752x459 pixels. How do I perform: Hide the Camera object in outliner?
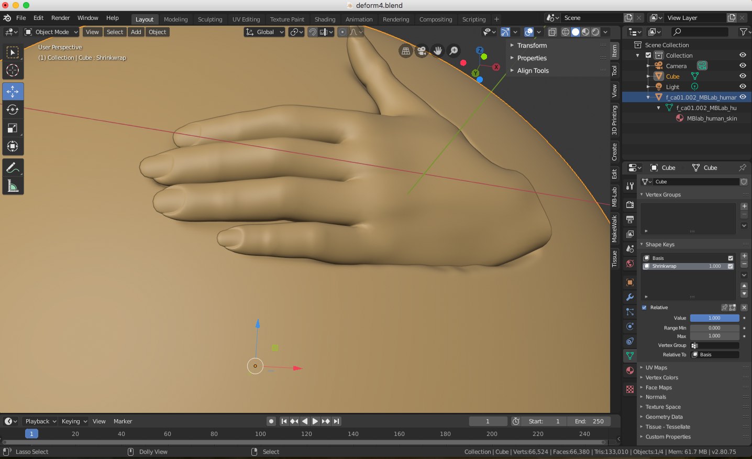pos(743,65)
